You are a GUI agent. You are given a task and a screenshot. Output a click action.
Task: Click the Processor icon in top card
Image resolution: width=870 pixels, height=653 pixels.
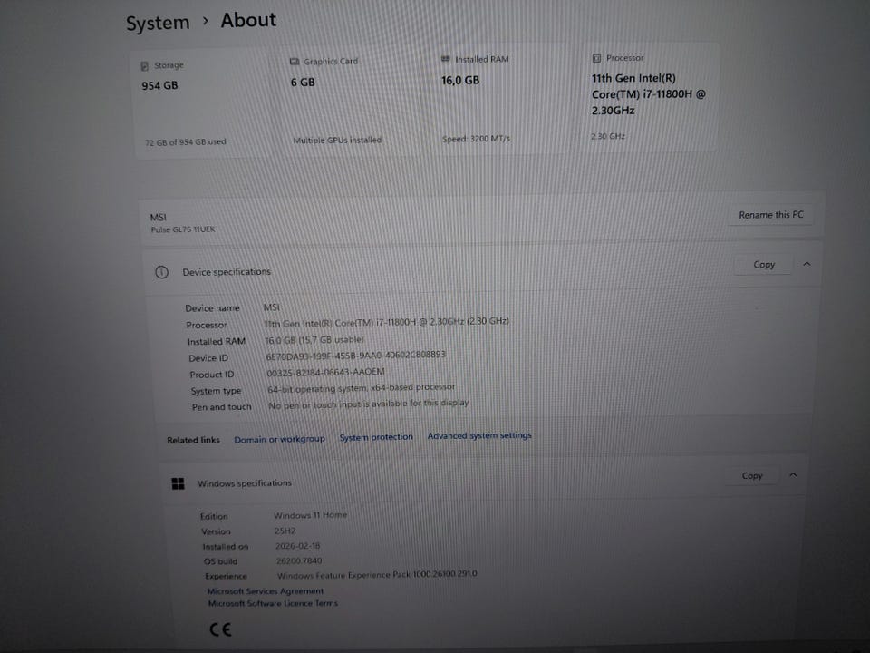pyautogui.click(x=596, y=58)
